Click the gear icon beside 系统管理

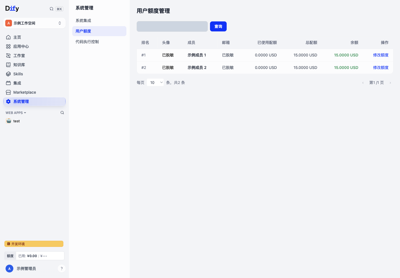(x=8, y=101)
